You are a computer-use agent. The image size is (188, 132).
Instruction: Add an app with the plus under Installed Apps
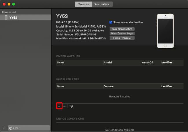(x=59, y=106)
